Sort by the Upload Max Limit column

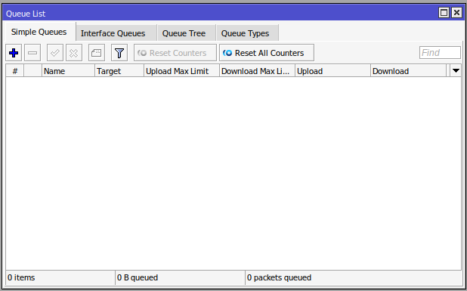click(181, 71)
